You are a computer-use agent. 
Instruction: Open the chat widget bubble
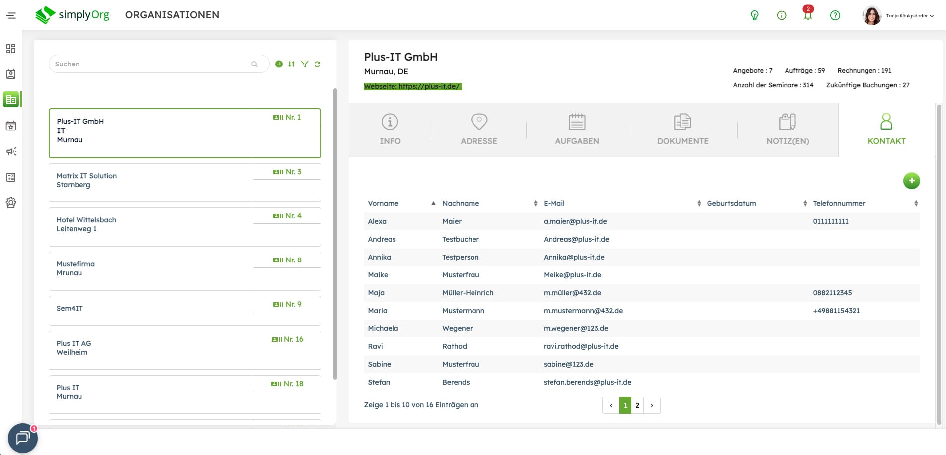point(23,438)
